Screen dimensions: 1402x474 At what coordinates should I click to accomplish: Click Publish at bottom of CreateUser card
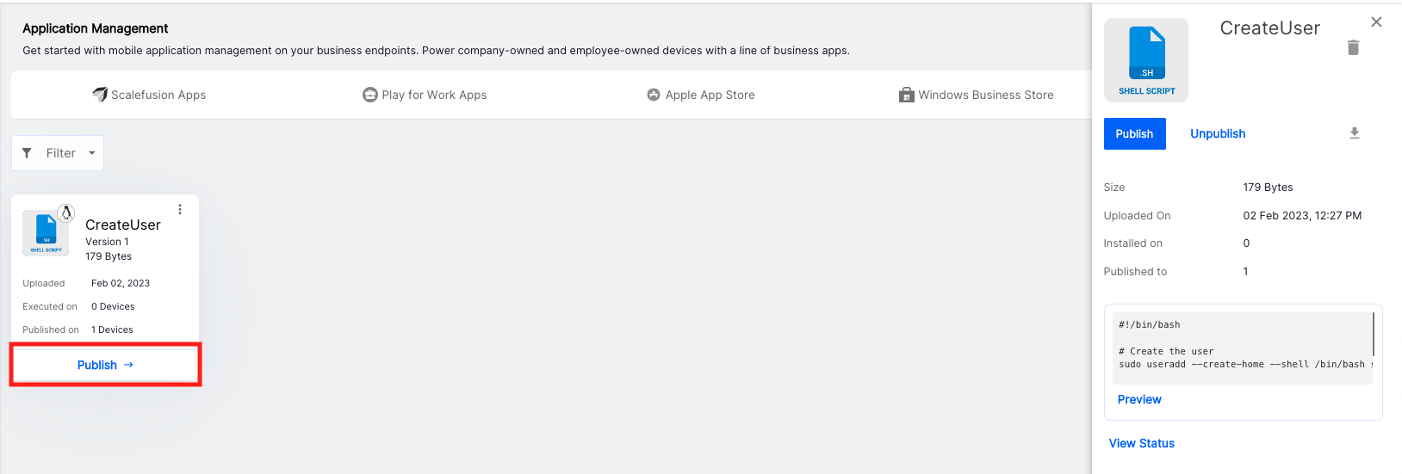tap(105, 365)
